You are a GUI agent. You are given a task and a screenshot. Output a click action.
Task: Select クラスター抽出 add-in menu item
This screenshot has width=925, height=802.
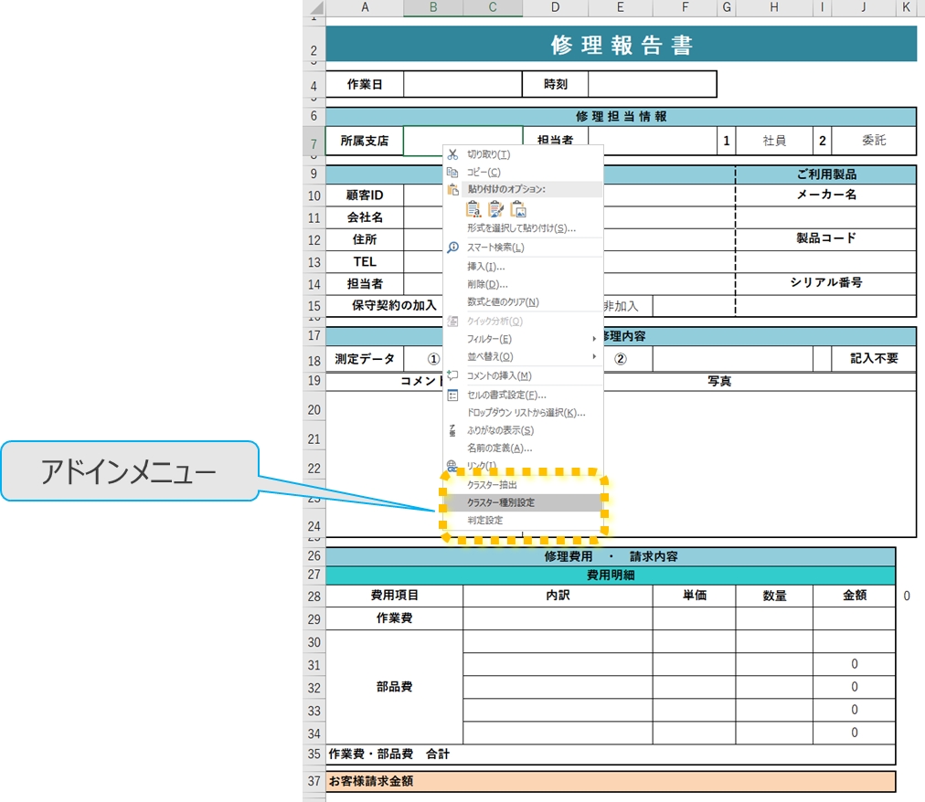tap(493, 485)
